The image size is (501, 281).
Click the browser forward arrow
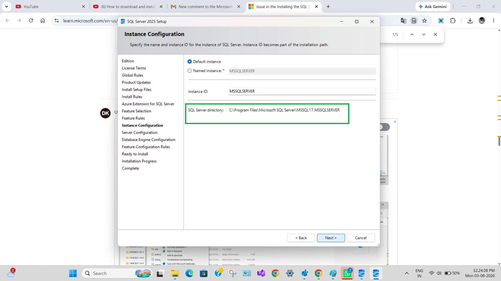point(19,21)
